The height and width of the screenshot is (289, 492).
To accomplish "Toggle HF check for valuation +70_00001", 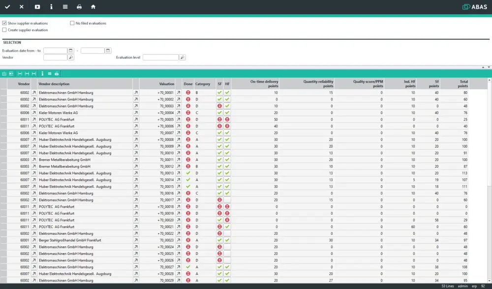I will pos(227,93).
